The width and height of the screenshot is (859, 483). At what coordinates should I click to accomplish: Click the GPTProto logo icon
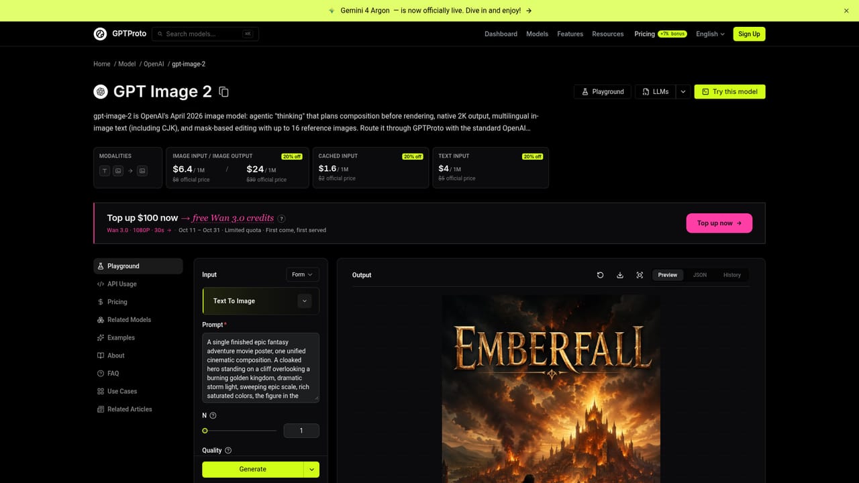pos(100,34)
